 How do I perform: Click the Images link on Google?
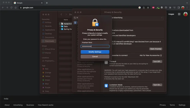pos(171,14)
